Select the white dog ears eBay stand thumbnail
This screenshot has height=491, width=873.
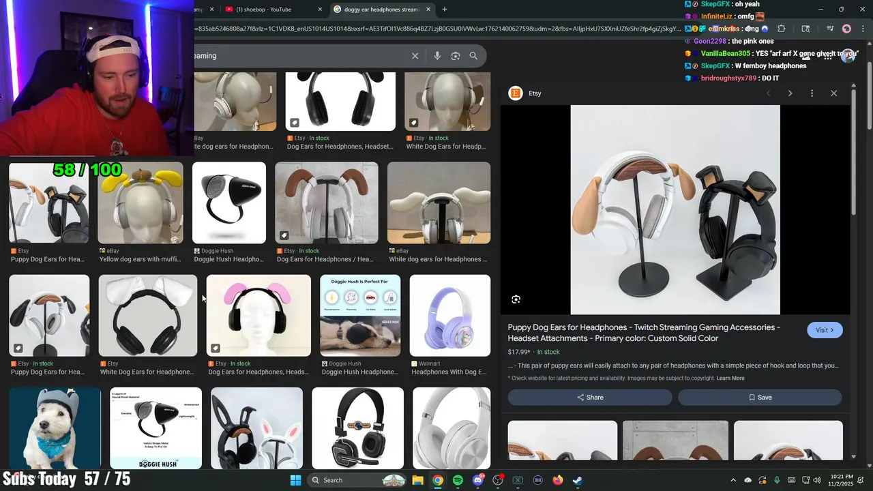(439, 203)
